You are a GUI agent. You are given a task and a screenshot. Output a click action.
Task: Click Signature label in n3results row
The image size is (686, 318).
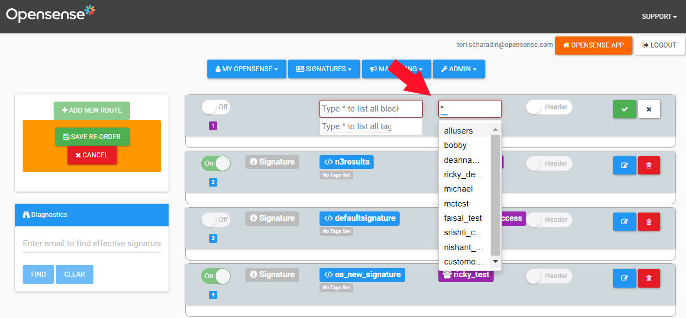tap(272, 162)
